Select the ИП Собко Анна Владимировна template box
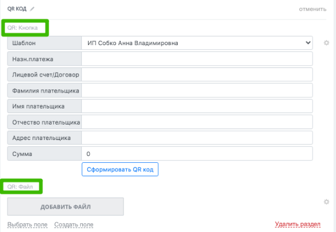 [x=197, y=43]
